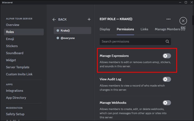
Task: Open the three-dot role options menu
Action: click(168, 19)
